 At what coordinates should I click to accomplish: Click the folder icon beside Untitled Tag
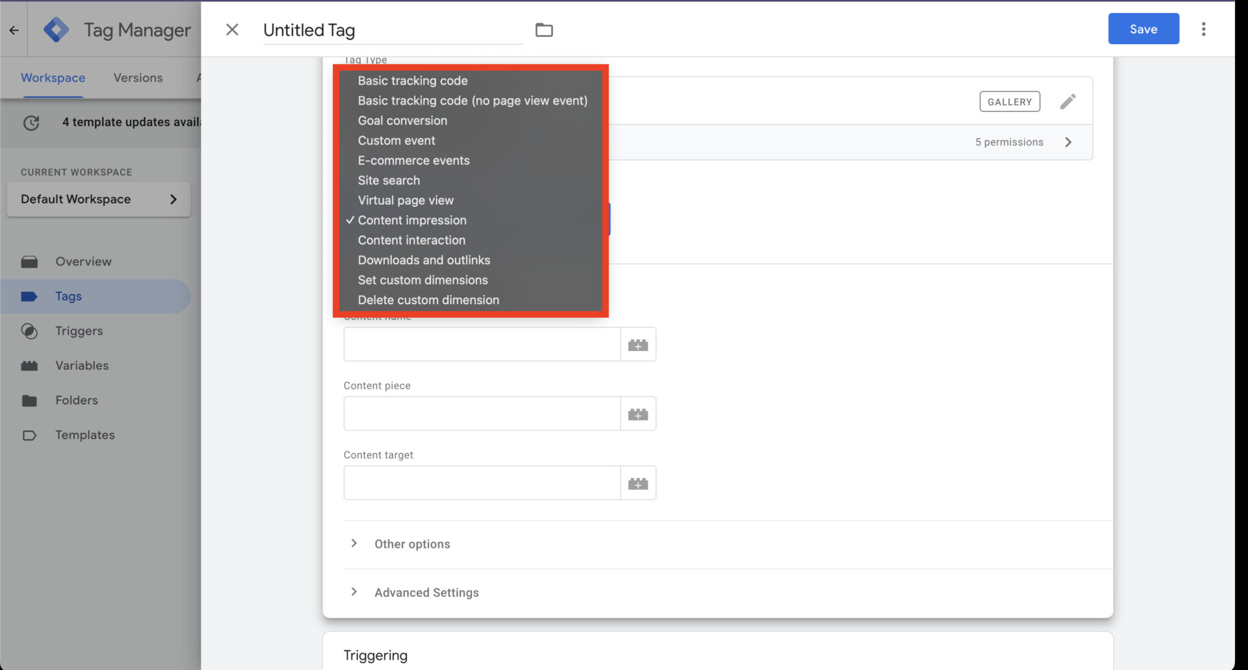coord(543,30)
